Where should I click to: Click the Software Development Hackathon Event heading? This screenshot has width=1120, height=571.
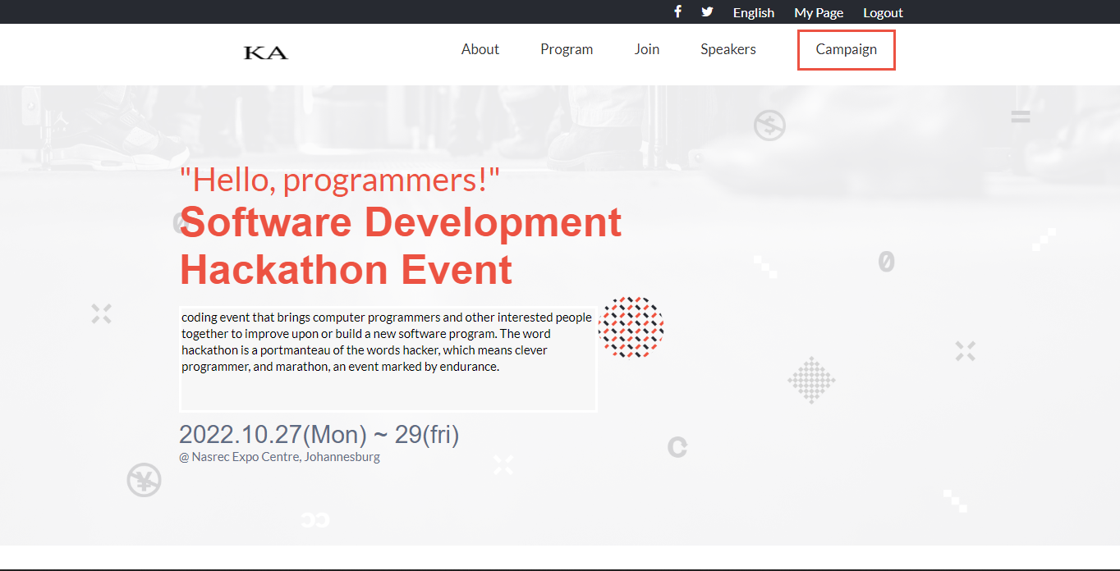[402, 245]
